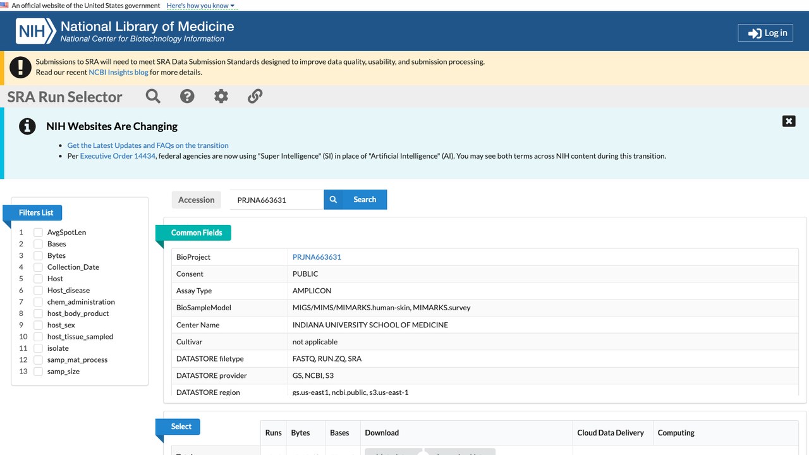The height and width of the screenshot is (455, 809).
Task: Open the Executive Order 14434 link
Action: [118, 156]
